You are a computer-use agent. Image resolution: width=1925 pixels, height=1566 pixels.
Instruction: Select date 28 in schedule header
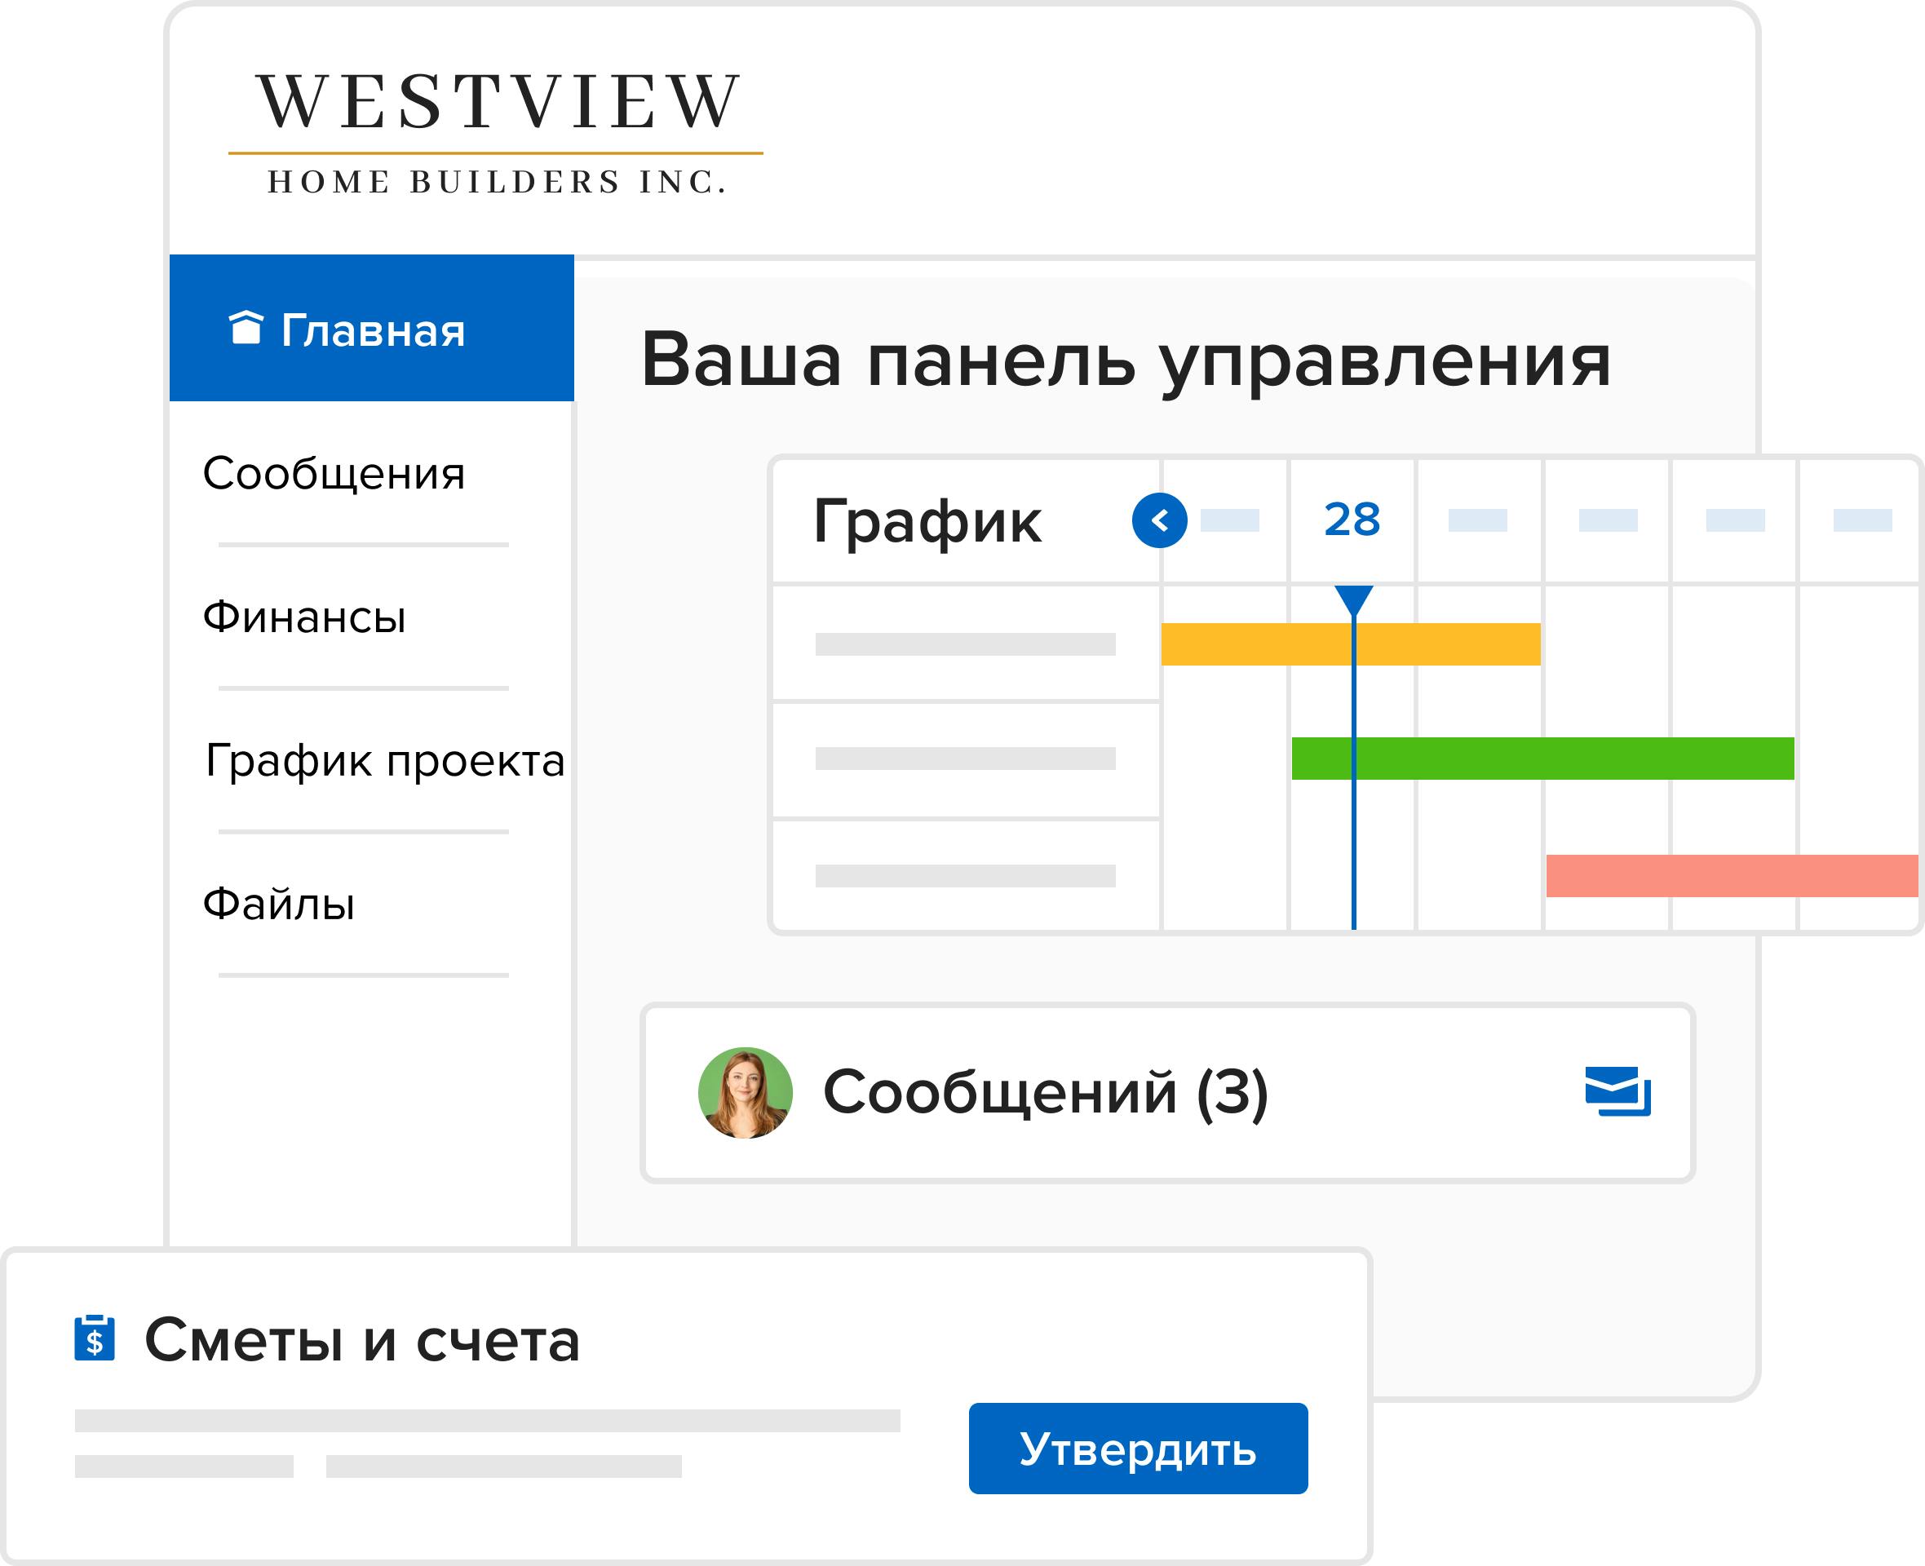tap(1352, 520)
